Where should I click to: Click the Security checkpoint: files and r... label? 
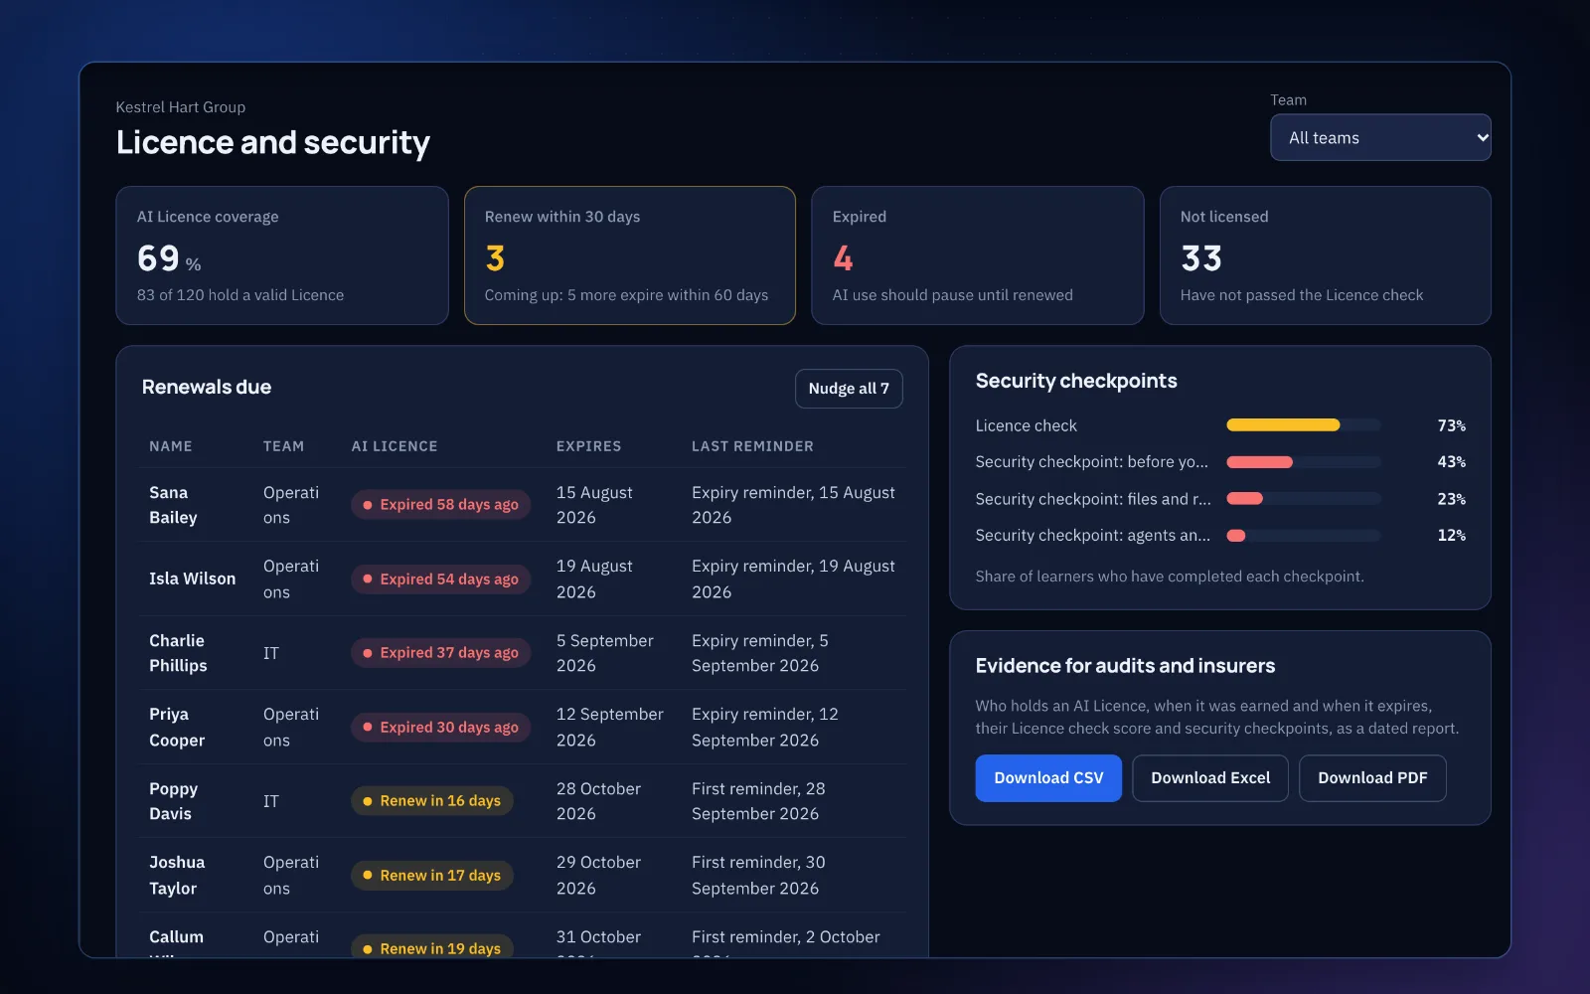[1093, 499]
